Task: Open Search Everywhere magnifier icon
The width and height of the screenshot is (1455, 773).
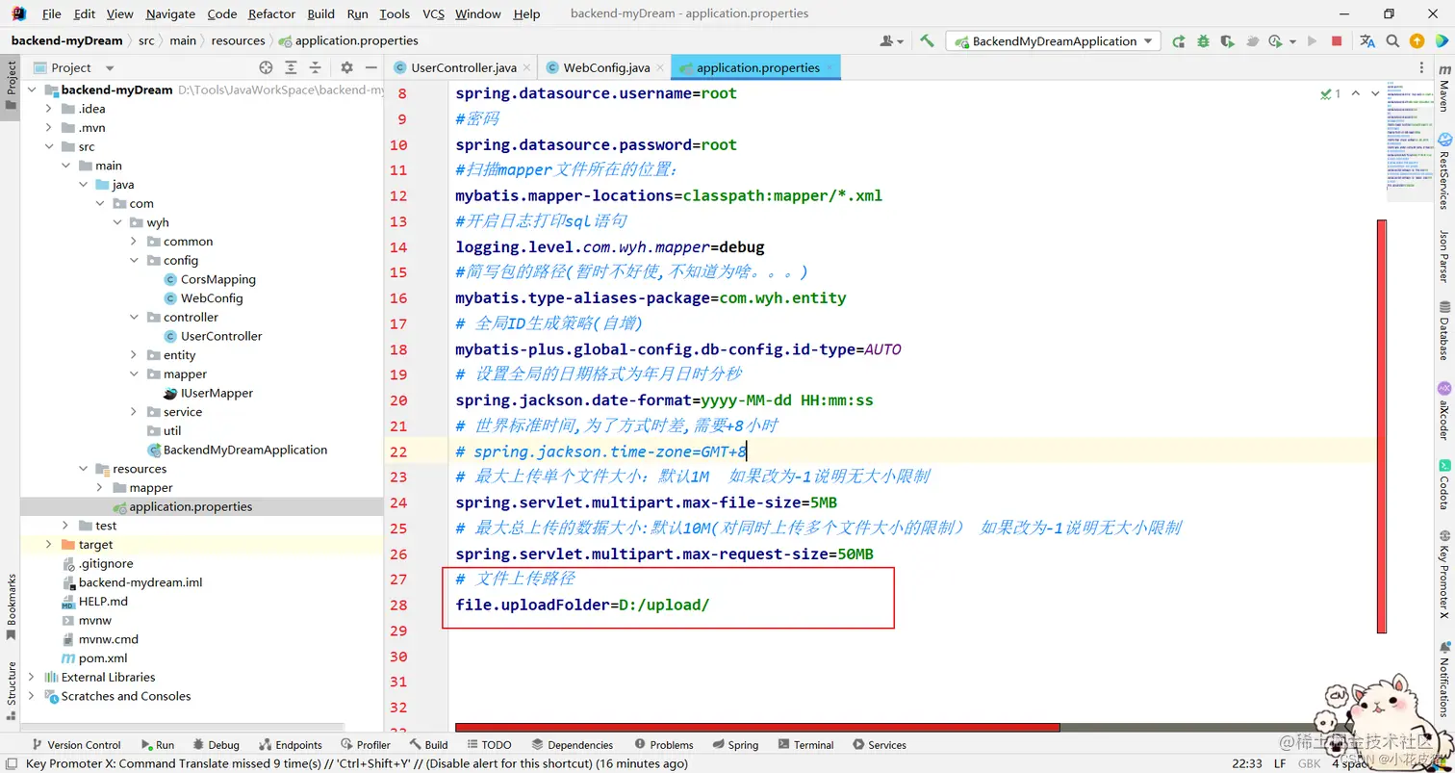Action: point(1392,41)
